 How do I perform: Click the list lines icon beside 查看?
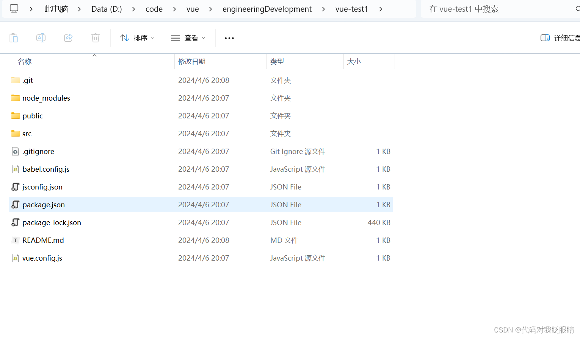(176, 38)
